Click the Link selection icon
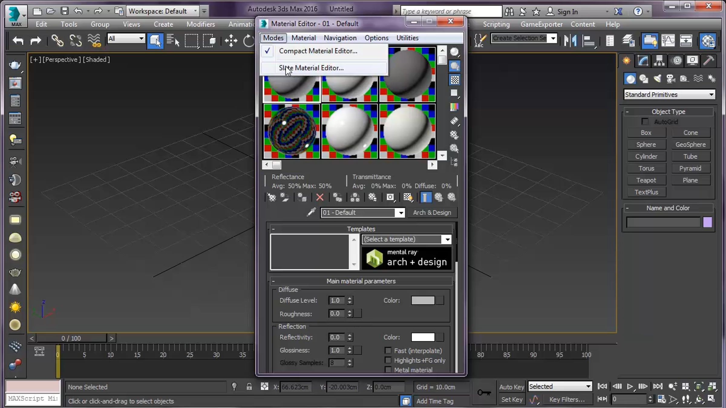726x408 pixels. coord(57,40)
